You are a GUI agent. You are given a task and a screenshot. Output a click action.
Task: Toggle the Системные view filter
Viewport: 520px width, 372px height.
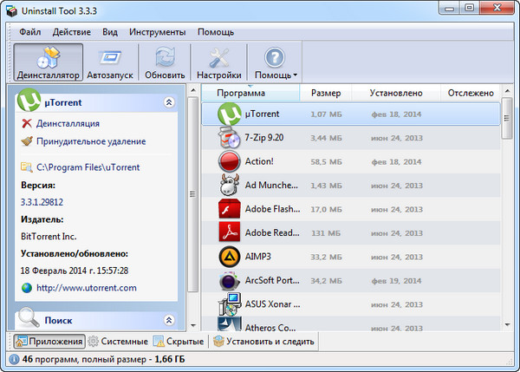119,342
